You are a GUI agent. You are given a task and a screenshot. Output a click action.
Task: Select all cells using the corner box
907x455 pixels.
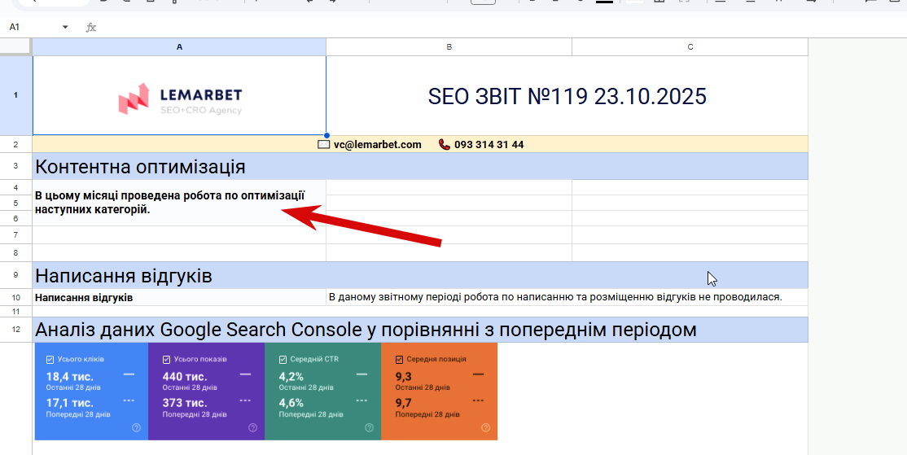click(16, 47)
